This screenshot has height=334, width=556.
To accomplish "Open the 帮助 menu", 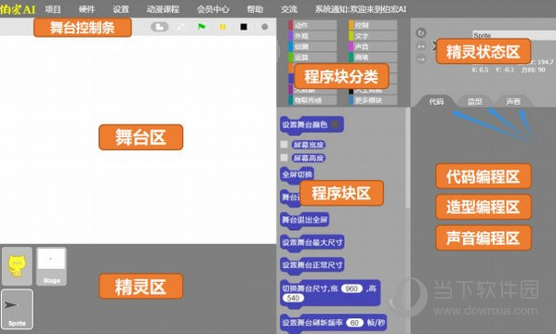I will pyautogui.click(x=255, y=9).
